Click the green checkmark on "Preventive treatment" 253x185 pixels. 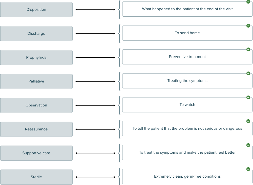point(248,50)
